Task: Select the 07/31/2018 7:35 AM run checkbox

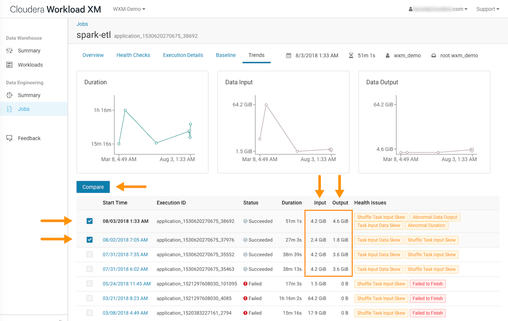Action: point(89,255)
